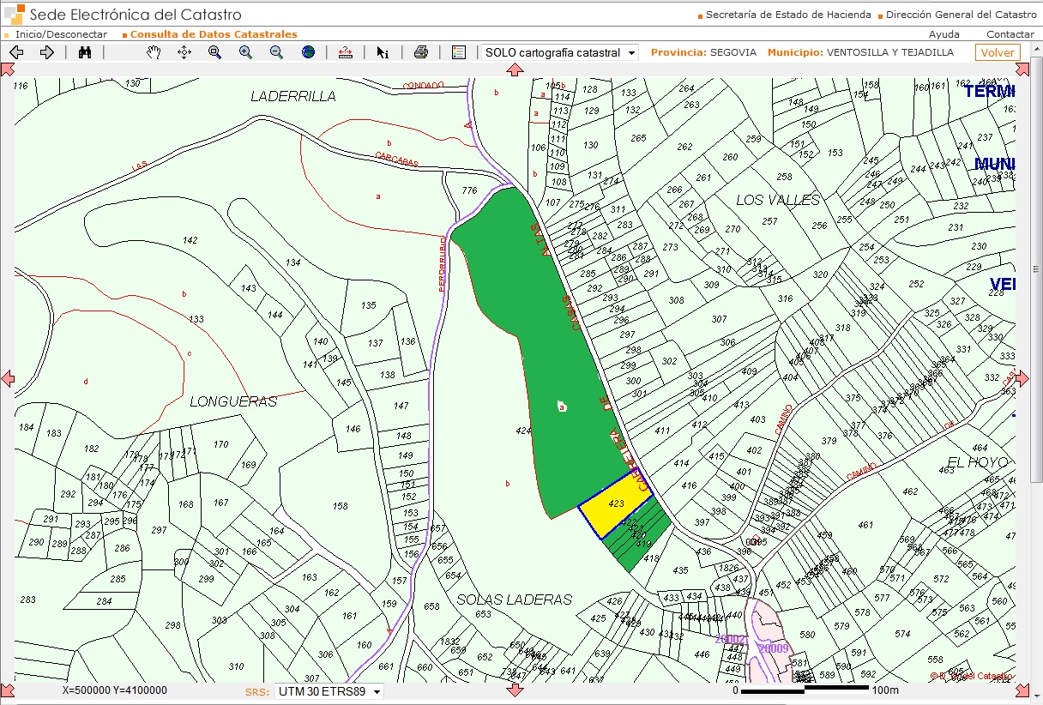Select the four-arrow center map tool
The height and width of the screenshot is (705, 1043).
[184, 52]
